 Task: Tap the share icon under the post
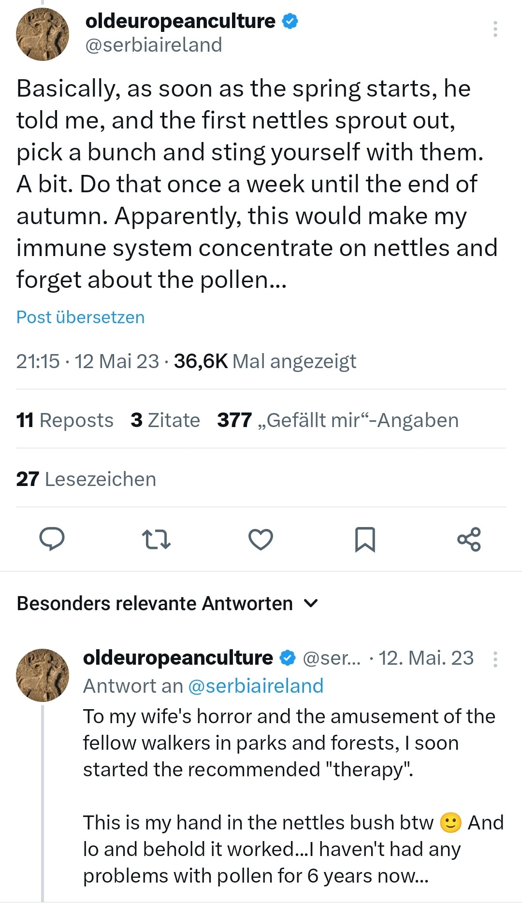click(469, 539)
